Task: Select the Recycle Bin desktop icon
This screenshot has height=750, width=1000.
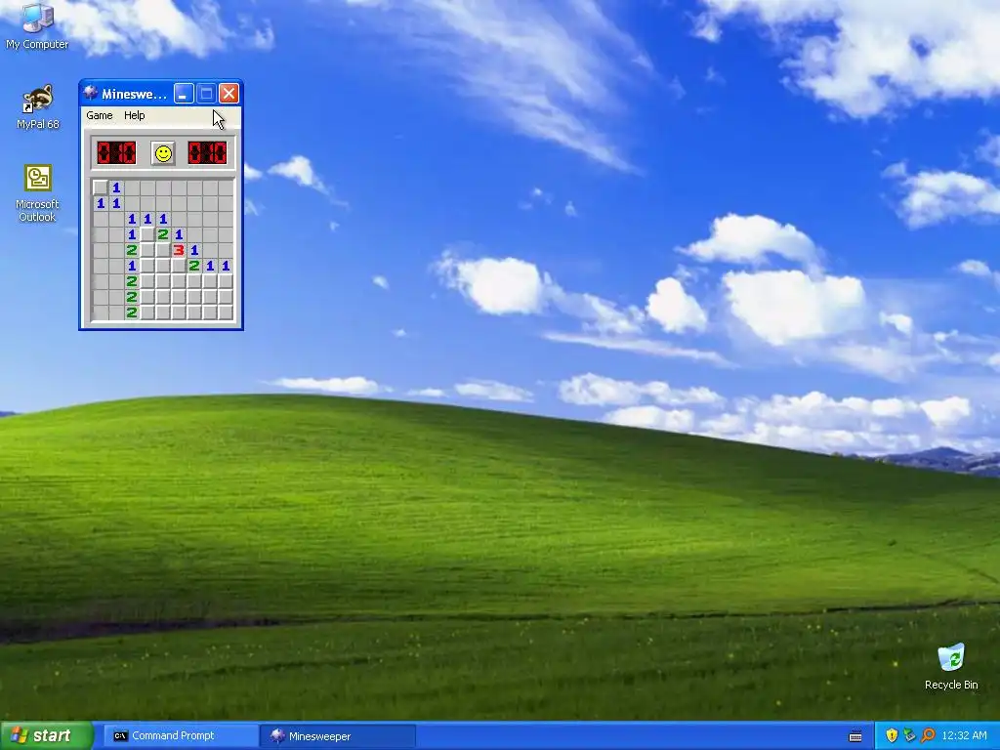Action: pos(951,666)
